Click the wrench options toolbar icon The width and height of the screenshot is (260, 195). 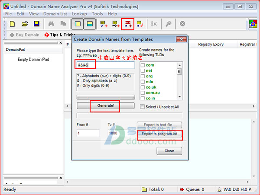pyautogui.click(x=169, y=24)
